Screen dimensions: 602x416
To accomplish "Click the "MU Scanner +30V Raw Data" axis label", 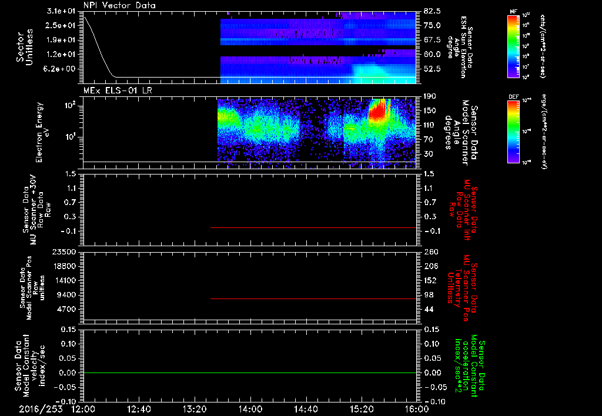I will [36, 210].
